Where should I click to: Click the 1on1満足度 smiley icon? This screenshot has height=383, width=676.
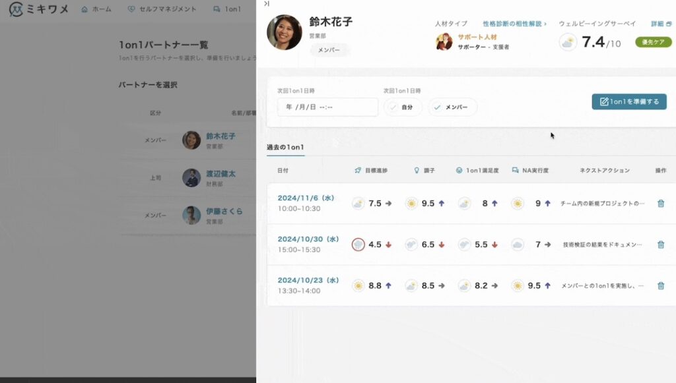[x=458, y=169]
